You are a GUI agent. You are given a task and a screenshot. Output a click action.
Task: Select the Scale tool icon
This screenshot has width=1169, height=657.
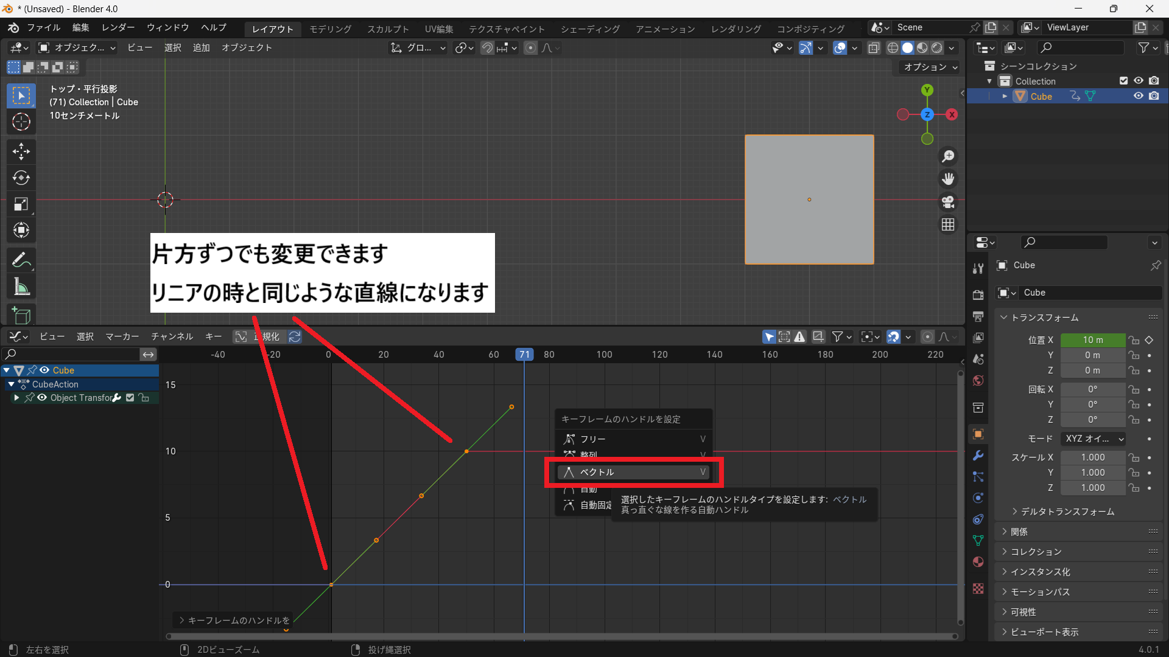click(x=21, y=204)
